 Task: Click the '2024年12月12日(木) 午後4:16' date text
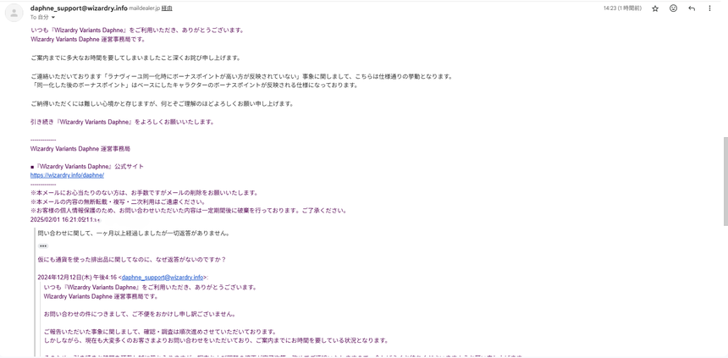pyautogui.click(x=77, y=278)
